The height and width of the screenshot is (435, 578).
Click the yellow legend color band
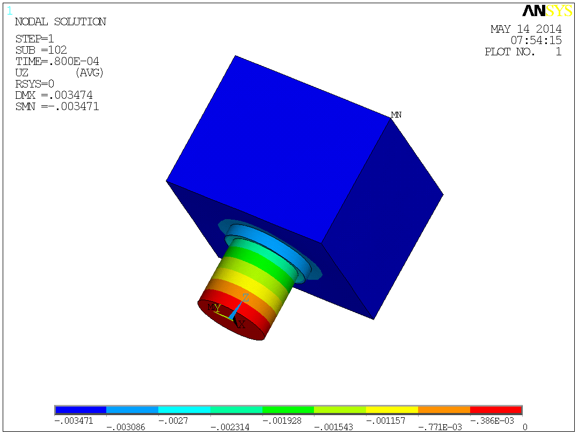[392, 410]
